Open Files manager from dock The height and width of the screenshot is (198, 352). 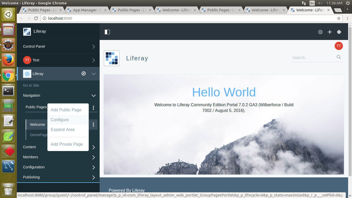8,30
